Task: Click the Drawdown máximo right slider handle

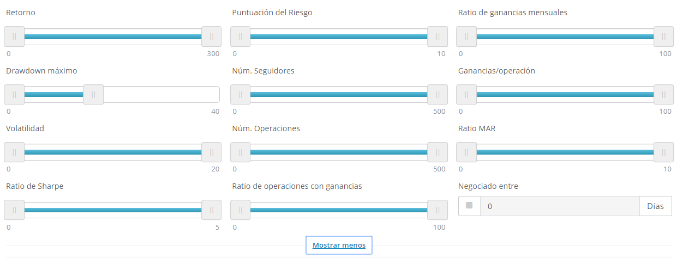Action: [x=93, y=94]
